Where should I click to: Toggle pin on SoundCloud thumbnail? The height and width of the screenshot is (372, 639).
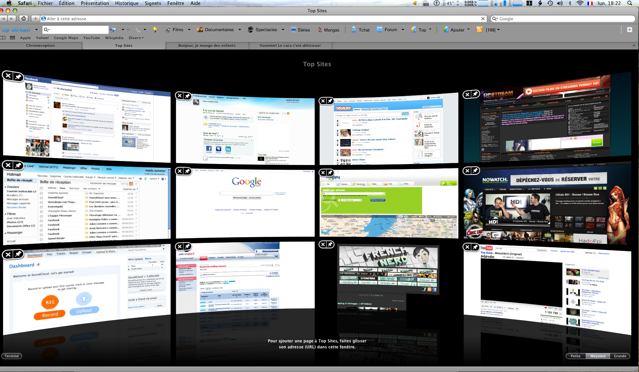(18, 255)
